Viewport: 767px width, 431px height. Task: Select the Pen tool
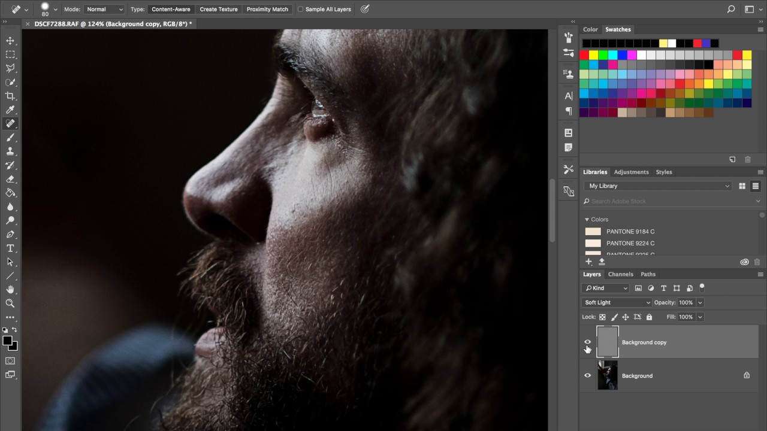(10, 234)
